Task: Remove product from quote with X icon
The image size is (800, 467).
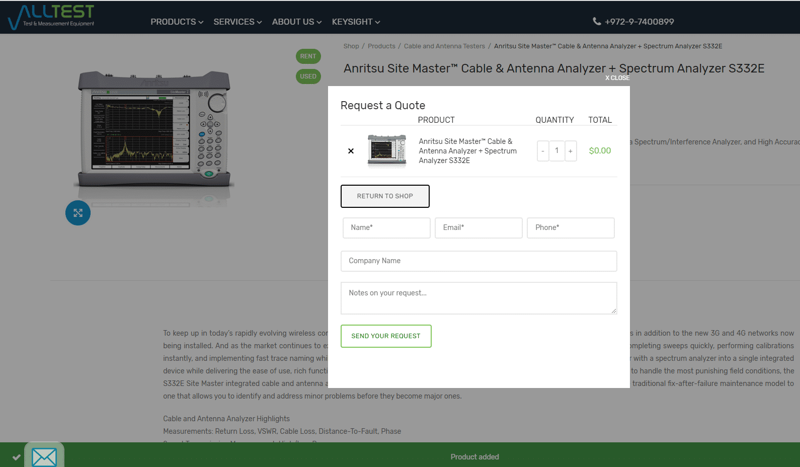Action: tap(351, 151)
